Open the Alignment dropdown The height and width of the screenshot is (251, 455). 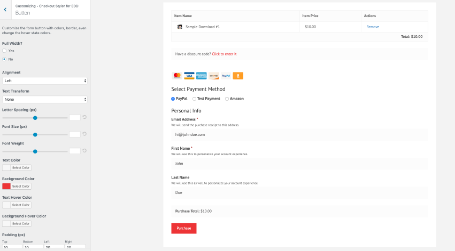pyautogui.click(x=45, y=80)
